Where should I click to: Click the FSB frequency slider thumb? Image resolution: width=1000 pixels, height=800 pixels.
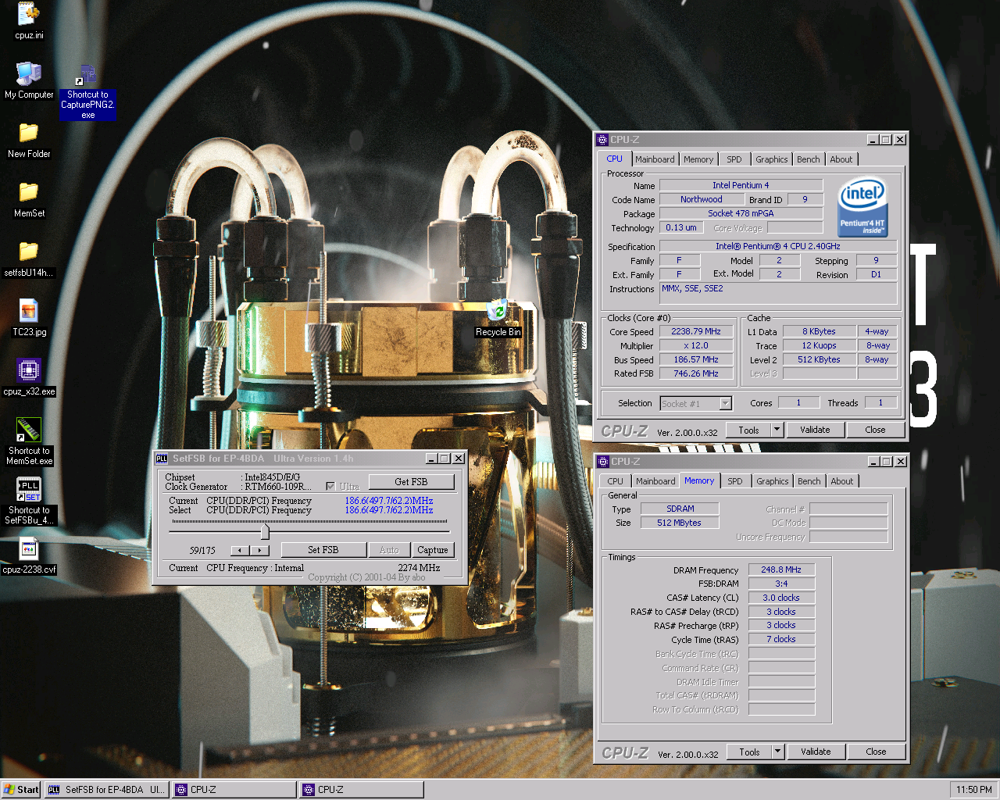pyautogui.click(x=265, y=532)
